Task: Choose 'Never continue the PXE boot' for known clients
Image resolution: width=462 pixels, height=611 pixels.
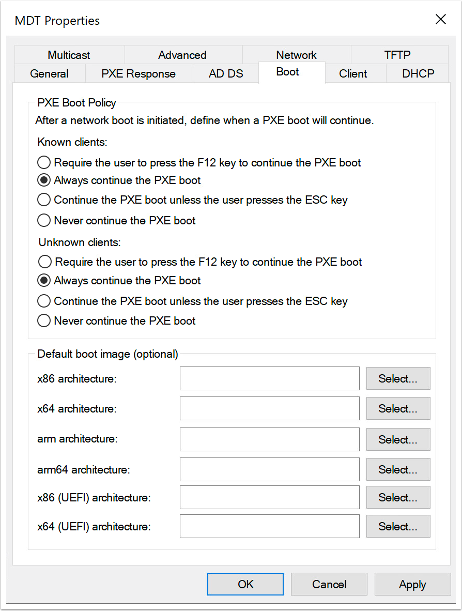Action: pyautogui.click(x=44, y=220)
